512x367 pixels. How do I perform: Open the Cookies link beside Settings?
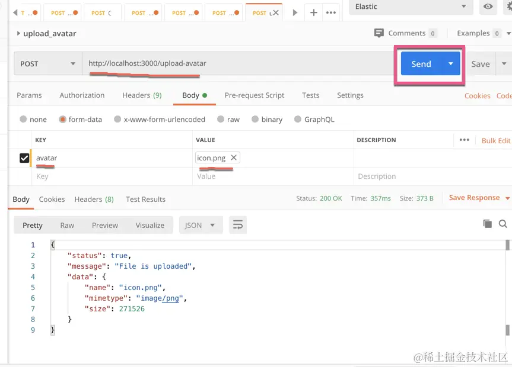click(477, 96)
